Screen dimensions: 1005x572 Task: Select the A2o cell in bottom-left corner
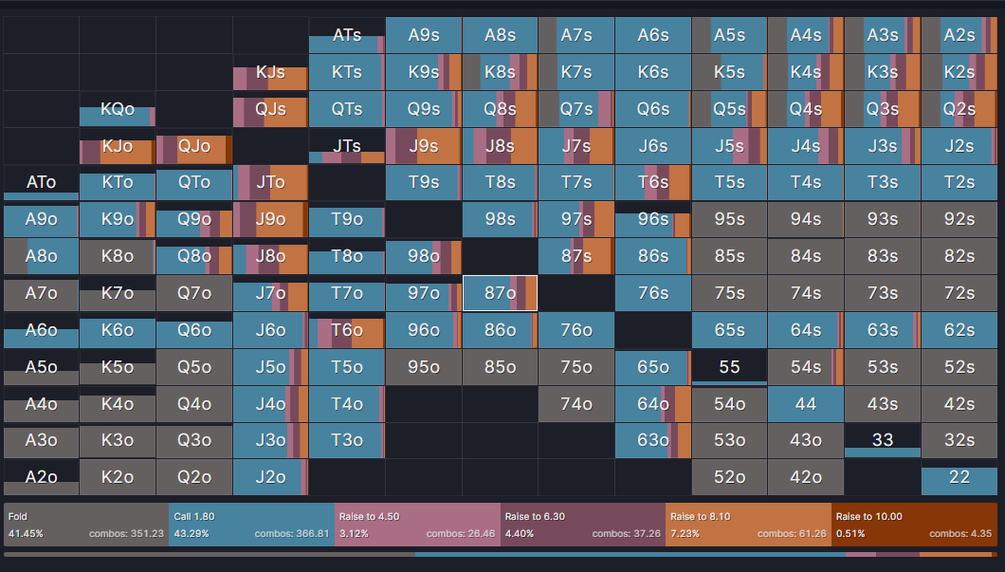pos(40,477)
